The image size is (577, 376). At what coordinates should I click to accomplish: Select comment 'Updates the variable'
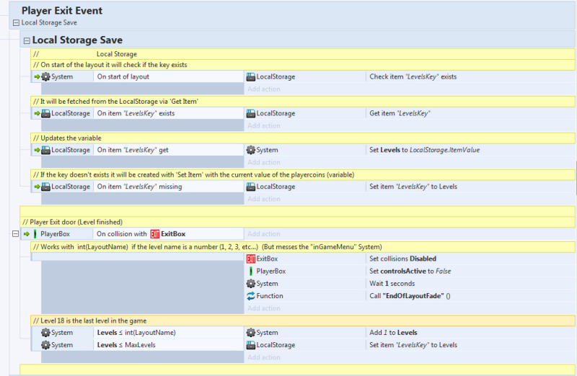(302, 138)
